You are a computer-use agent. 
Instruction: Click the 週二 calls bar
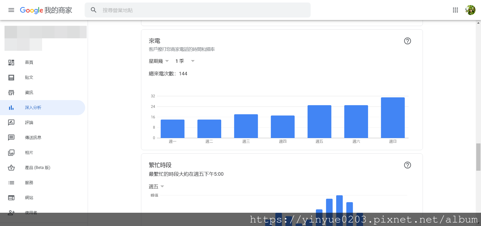209,129
